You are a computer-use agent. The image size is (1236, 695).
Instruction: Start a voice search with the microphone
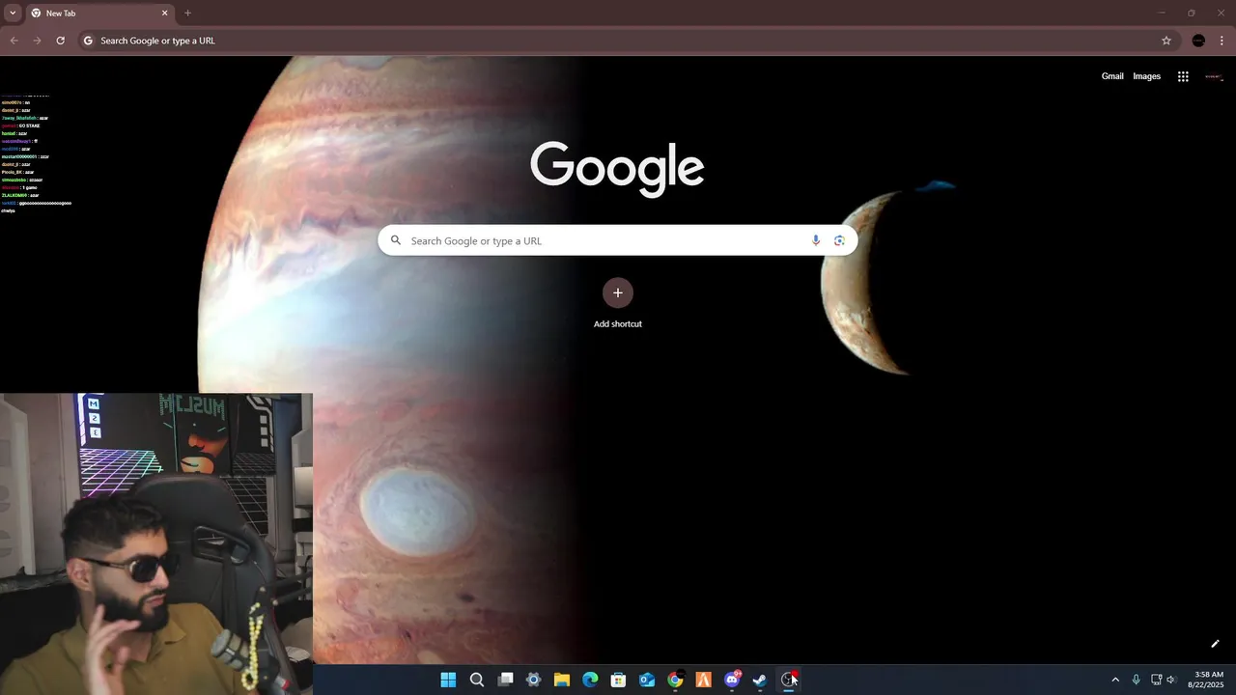815,240
